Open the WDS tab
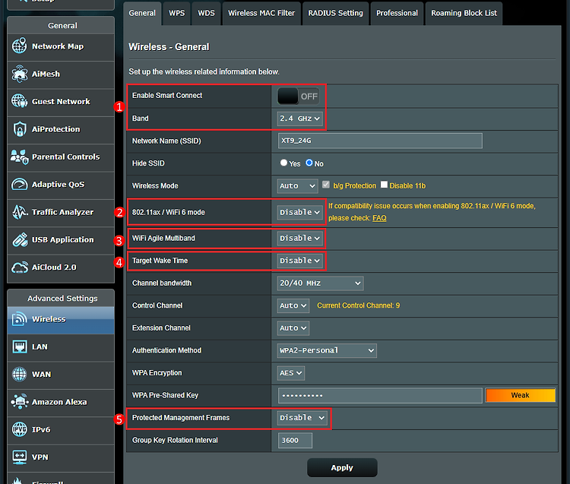Image resolution: width=570 pixels, height=484 pixels. coord(206,13)
